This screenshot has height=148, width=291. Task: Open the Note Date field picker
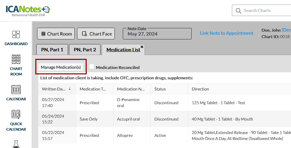click(x=157, y=34)
